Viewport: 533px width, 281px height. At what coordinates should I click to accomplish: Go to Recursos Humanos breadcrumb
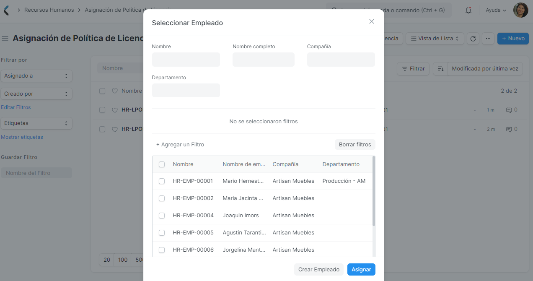pos(49,10)
